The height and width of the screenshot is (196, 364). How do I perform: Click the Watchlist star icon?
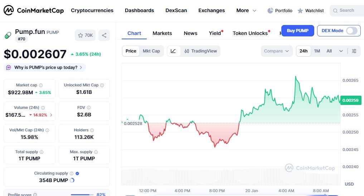[300, 11]
